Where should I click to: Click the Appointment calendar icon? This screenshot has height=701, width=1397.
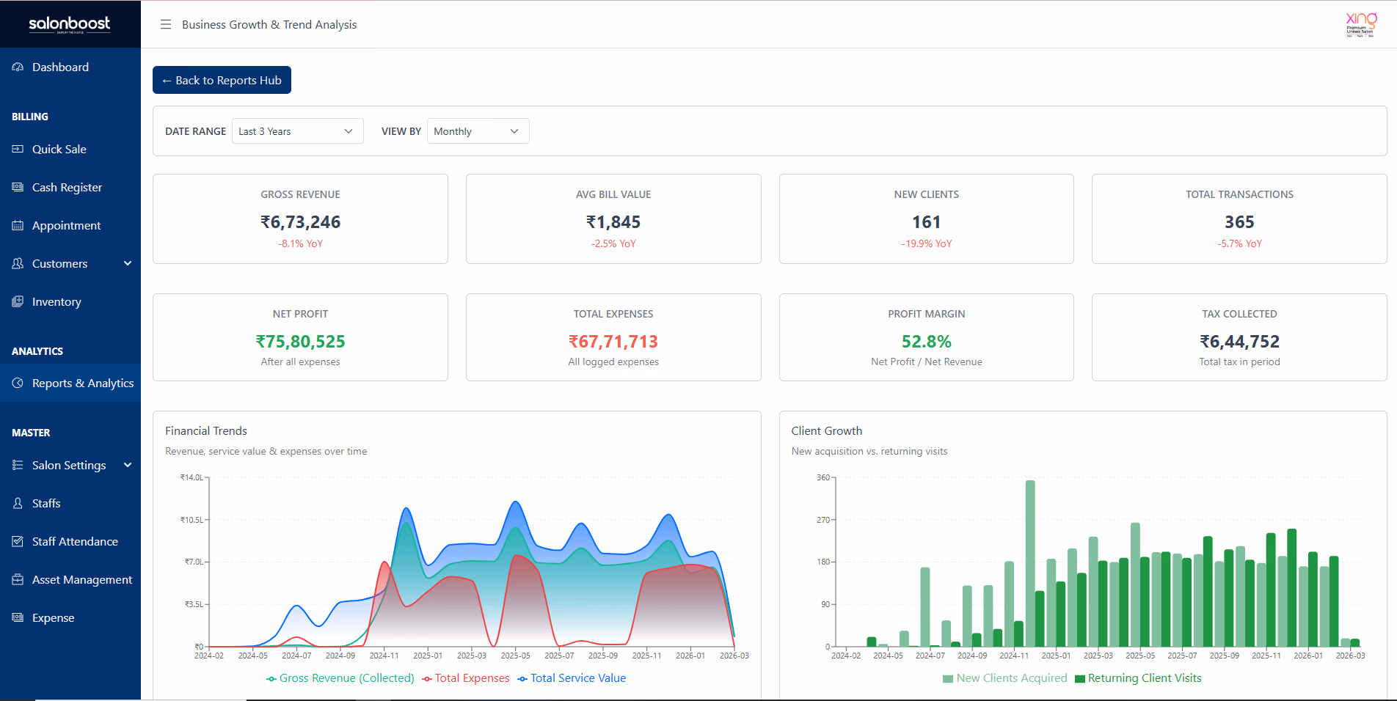[x=18, y=225]
